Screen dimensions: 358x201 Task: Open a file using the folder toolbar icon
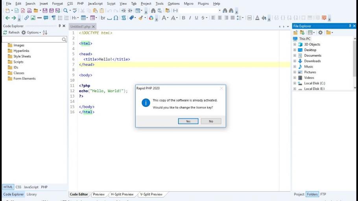(x=36, y=11)
